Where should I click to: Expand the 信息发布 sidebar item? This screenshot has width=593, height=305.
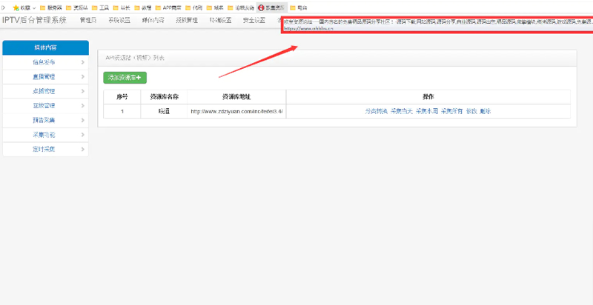pyautogui.click(x=44, y=62)
